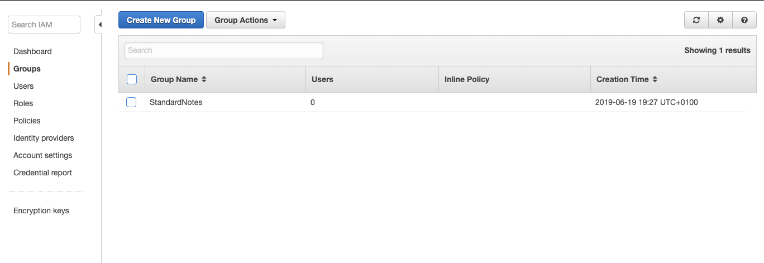Open Account settings page
Image resolution: width=764 pixels, height=263 pixels.
43,155
